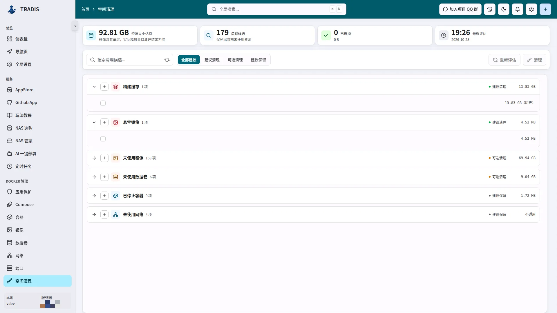Expand the 未使用数据卷 group
The height and width of the screenshot is (313, 557).
coord(94,177)
